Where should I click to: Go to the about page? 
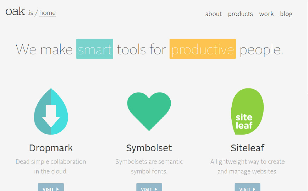point(213,14)
